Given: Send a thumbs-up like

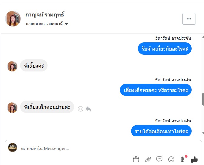Looking at the screenshot, I should (x=194, y=159).
